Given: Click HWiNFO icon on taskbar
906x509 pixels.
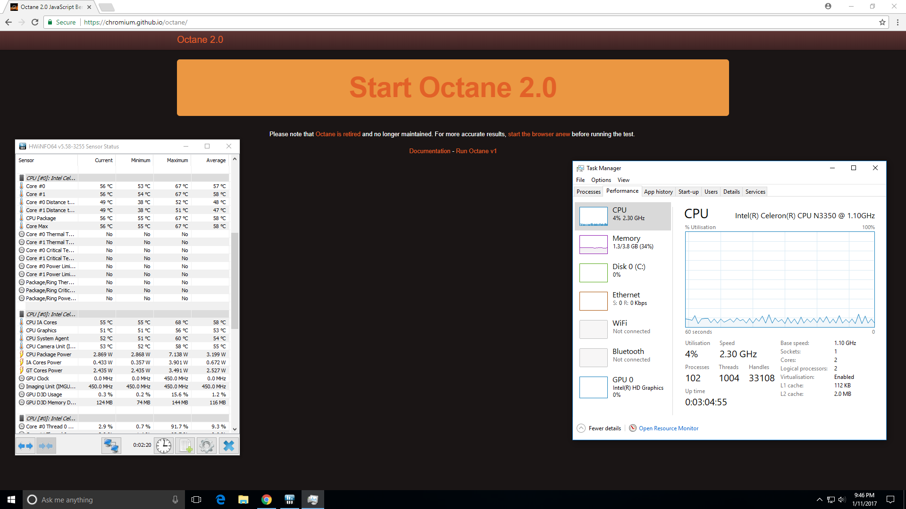Looking at the screenshot, I should click(290, 500).
